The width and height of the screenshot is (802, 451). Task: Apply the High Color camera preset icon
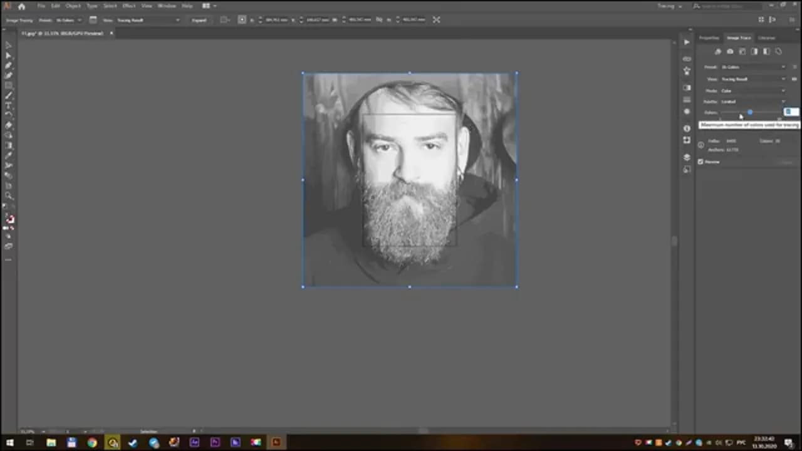coord(730,51)
